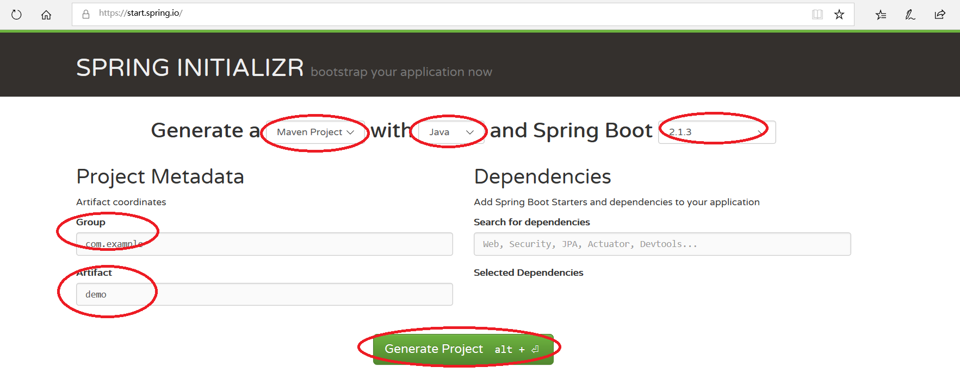The image size is (960, 373).
Task: Click the Artifact field containing demo
Action: point(264,294)
